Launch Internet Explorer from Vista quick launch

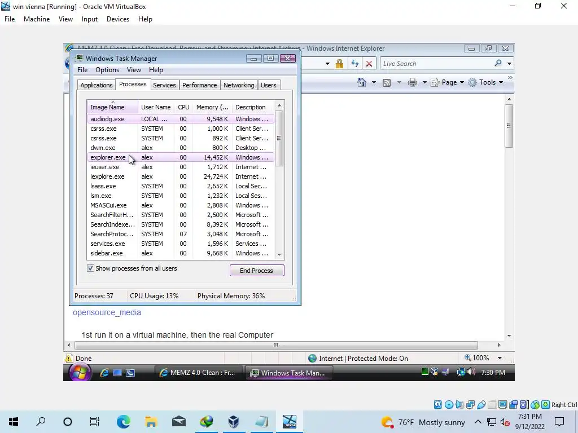(x=104, y=373)
